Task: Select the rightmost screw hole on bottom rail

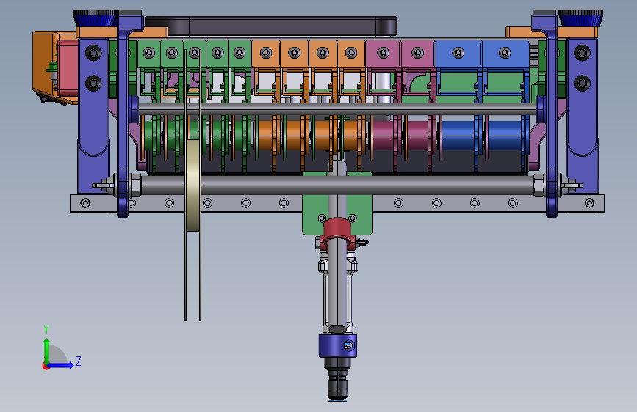Action: (x=589, y=203)
